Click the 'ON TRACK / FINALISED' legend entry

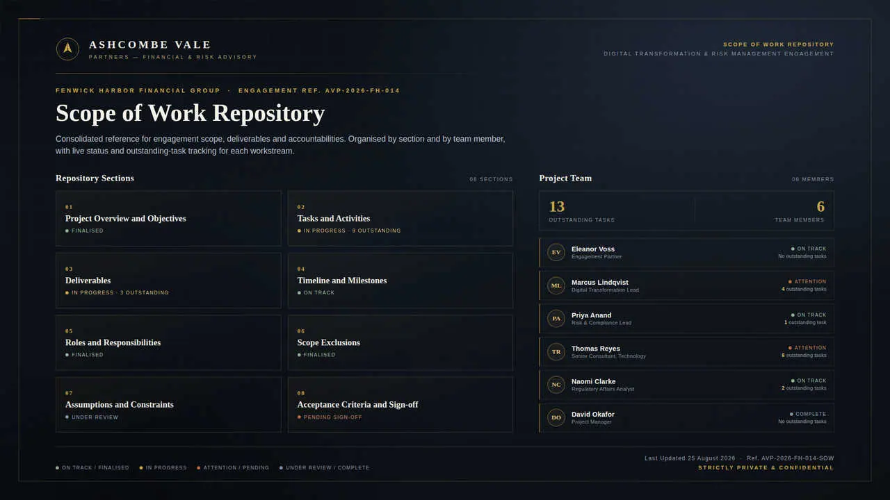tap(92, 468)
